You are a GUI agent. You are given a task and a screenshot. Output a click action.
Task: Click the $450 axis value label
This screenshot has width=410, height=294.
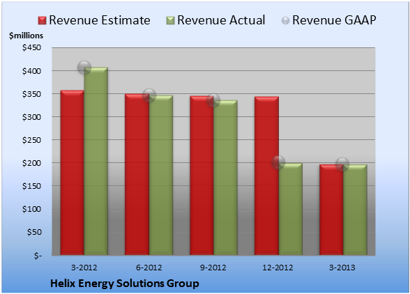point(31,47)
